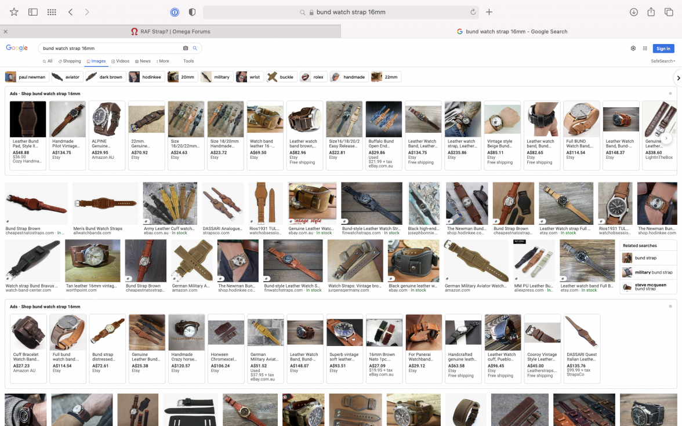Screen dimensions: 682x426
Task: Click the Sign in button
Action: pyautogui.click(x=663, y=49)
